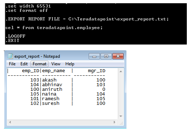Click emp_ID value 101 in ramesh row
This screenshot has height=135, width=194.
[35, 99]
